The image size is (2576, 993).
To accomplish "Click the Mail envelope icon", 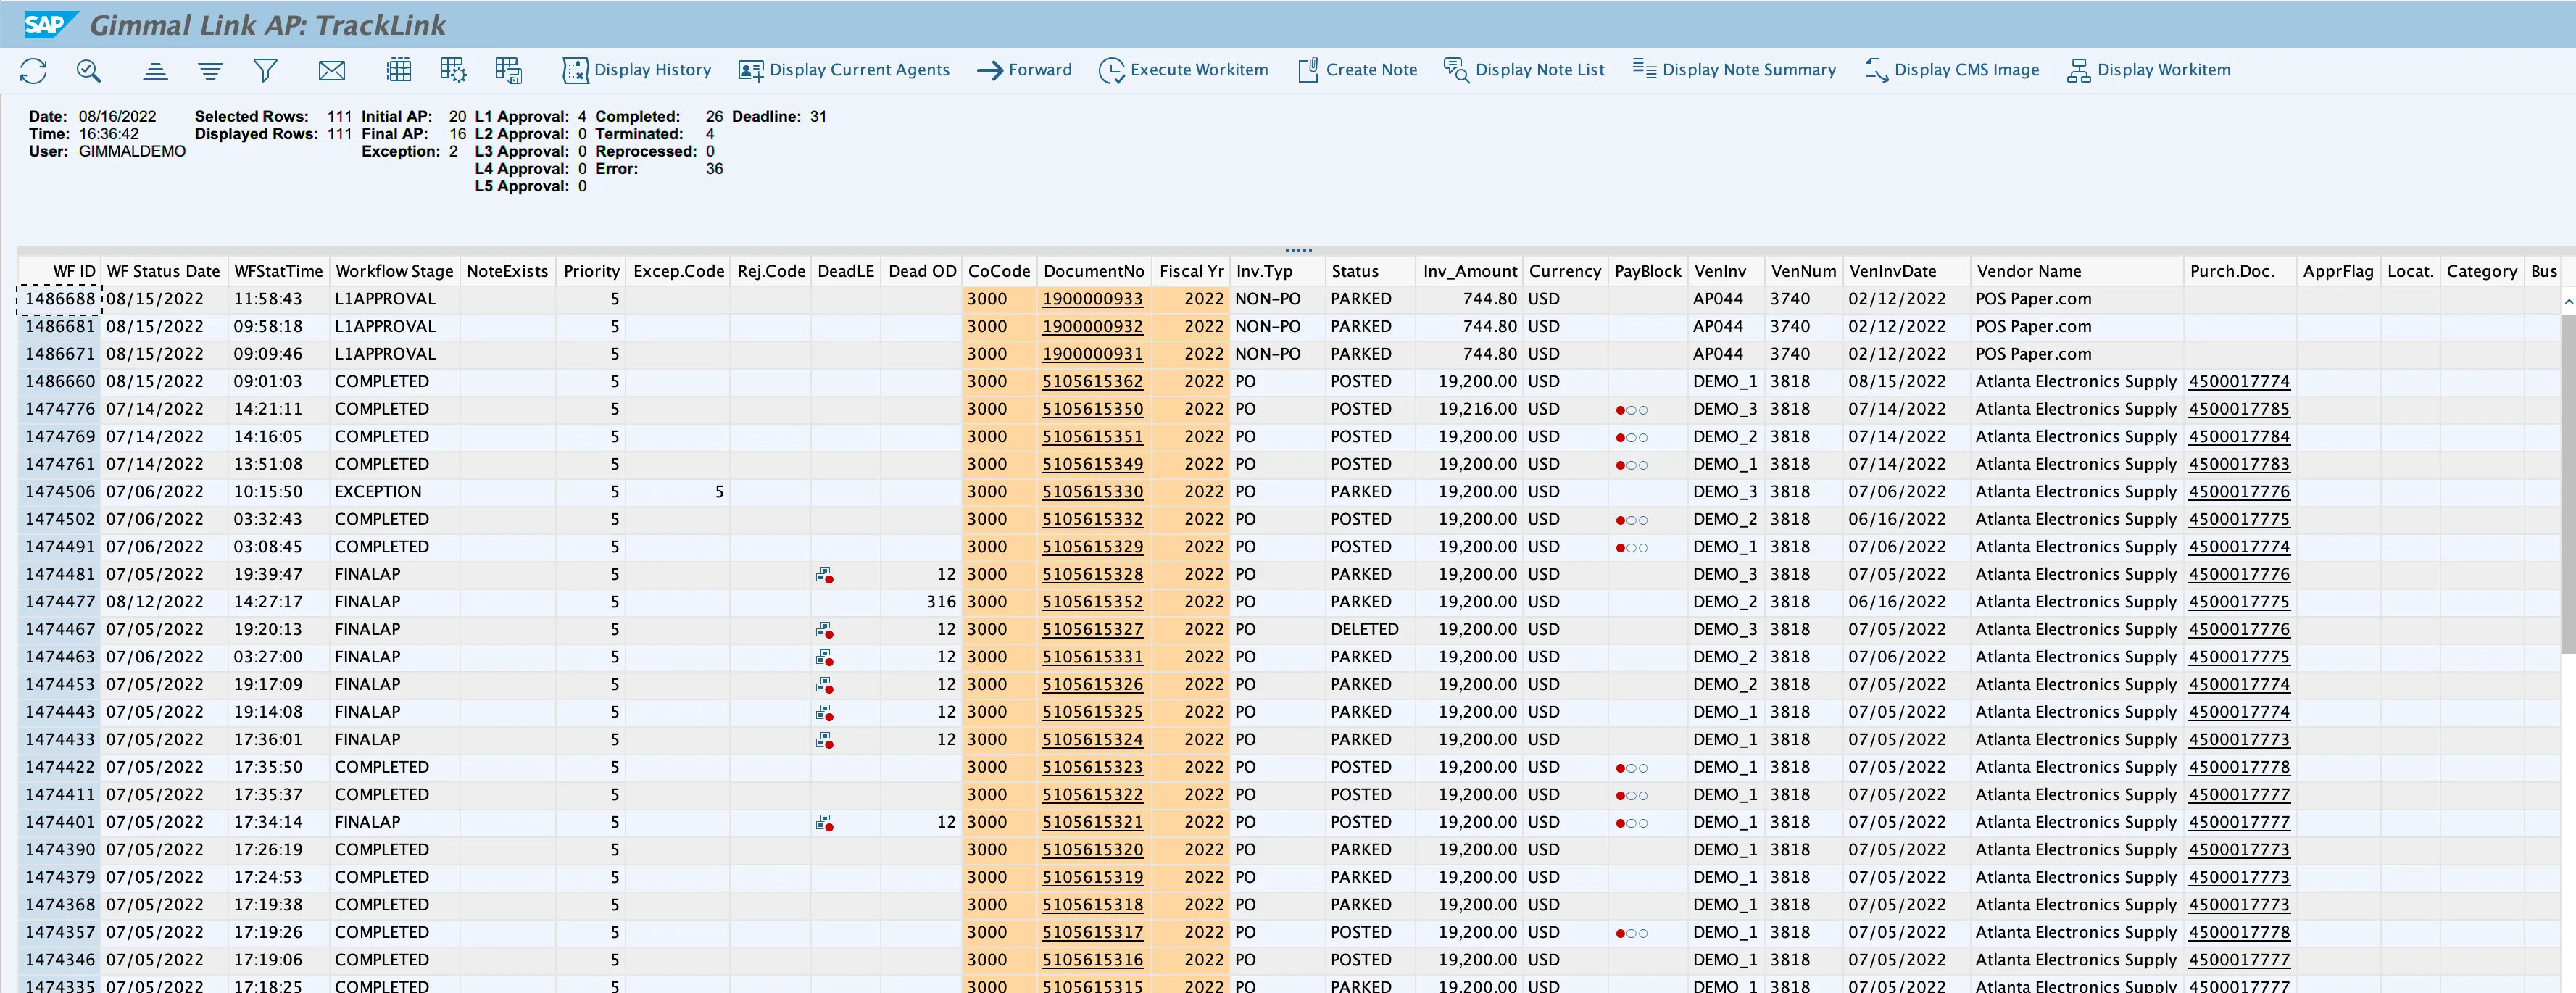I will [332, 70].
